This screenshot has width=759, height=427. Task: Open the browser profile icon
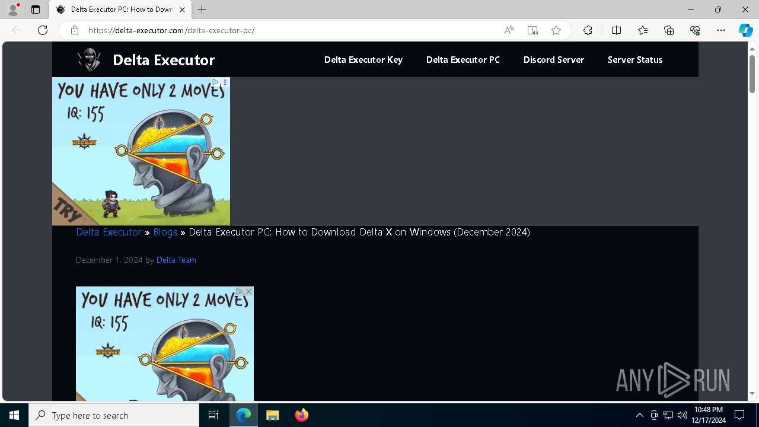click(x=13, y=9)
